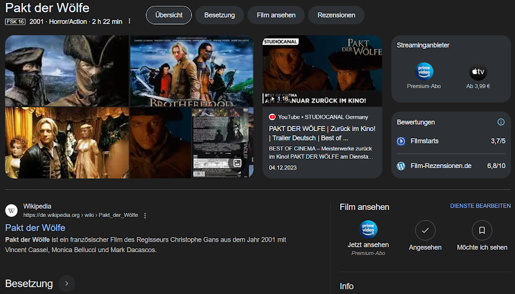Click the Wikipedia favicon
515x294 pixels.
[x=12, y=211]
